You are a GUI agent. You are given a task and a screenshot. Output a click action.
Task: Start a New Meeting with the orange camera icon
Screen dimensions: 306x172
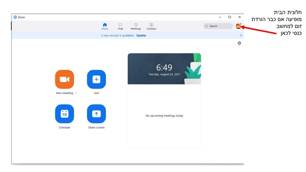(64, 79)
